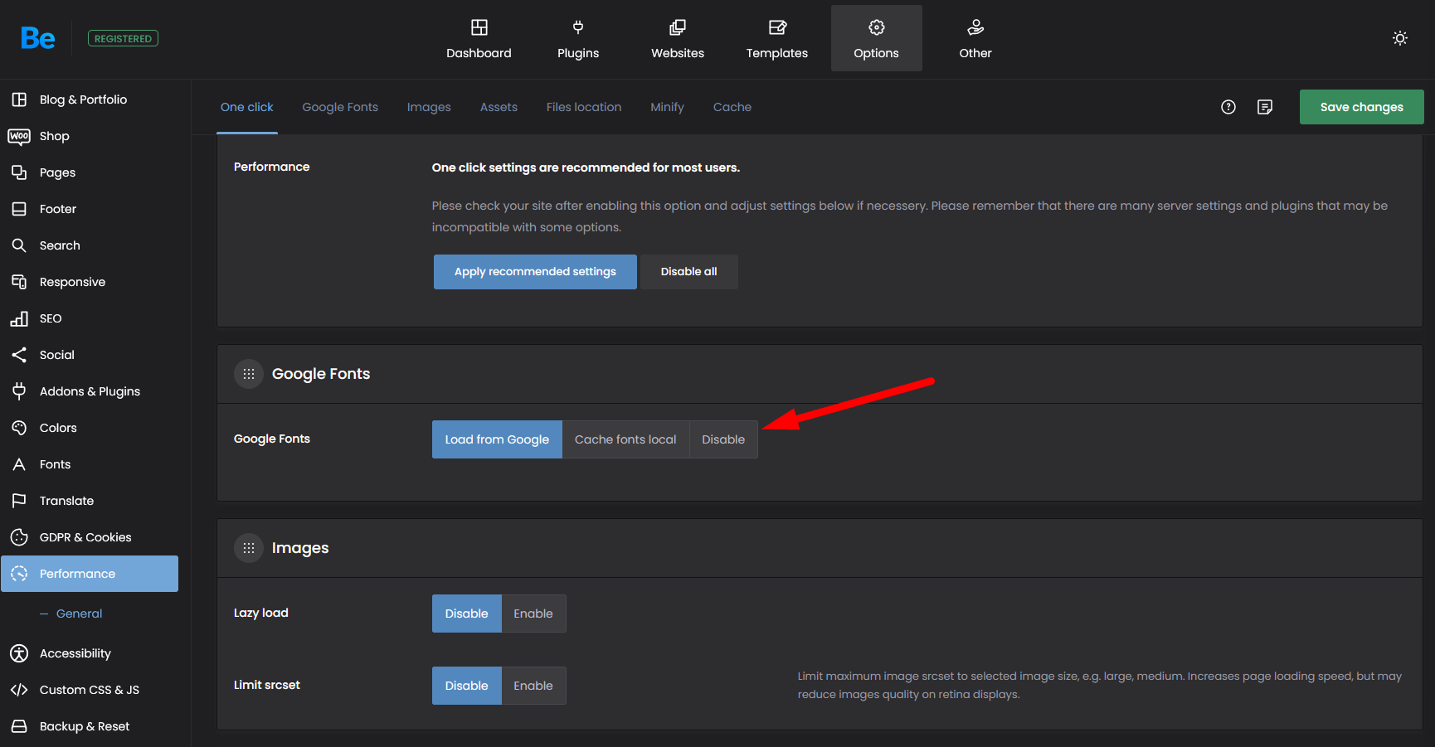Click the Blog & Portfolio sidebar icon
Image resolution: width=1435 pixels, height=747 pixels.
19,99
